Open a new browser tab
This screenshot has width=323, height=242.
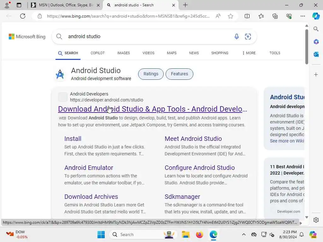[x=185, y=5]
